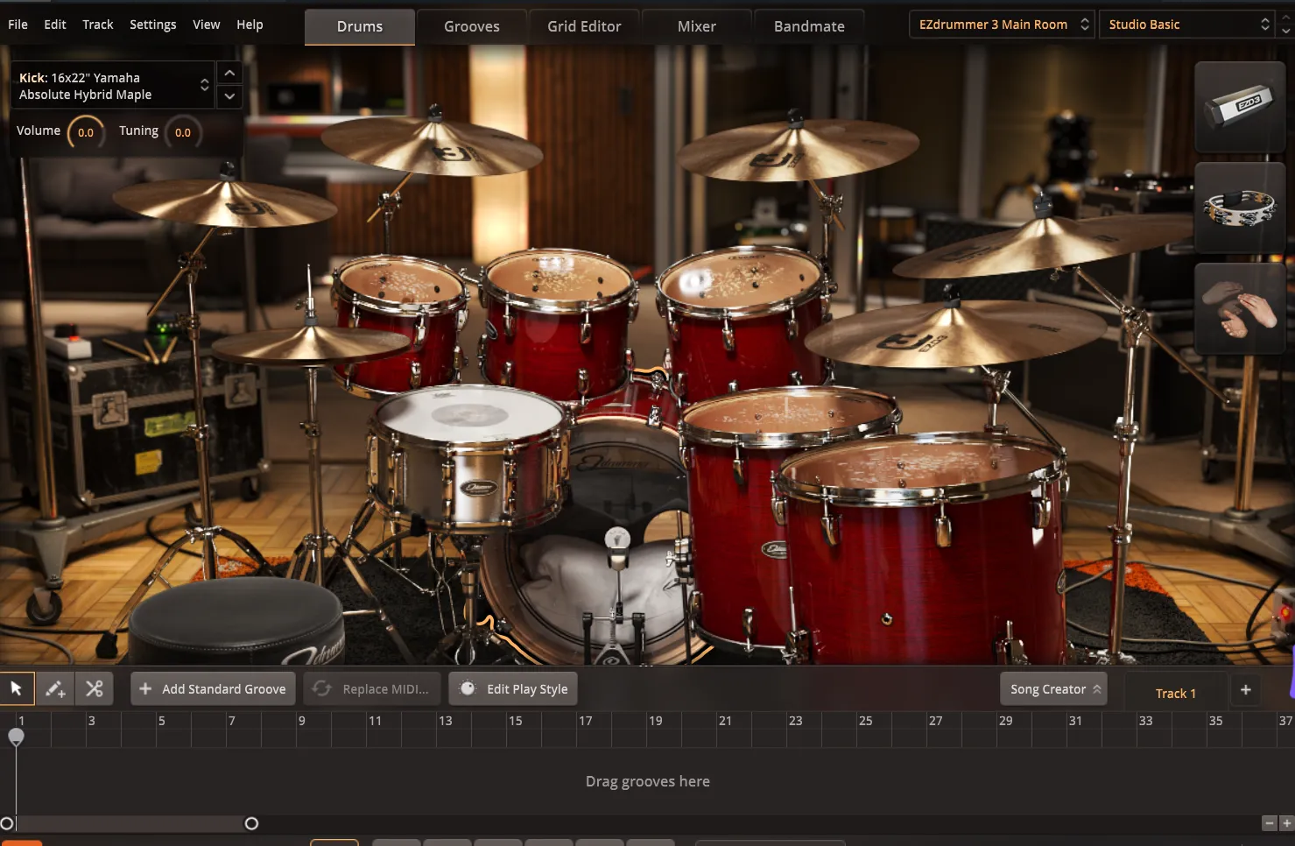This screenshot has height=846, width=1295.
Task: Open the Settings menu
Action: coord(152,25)
